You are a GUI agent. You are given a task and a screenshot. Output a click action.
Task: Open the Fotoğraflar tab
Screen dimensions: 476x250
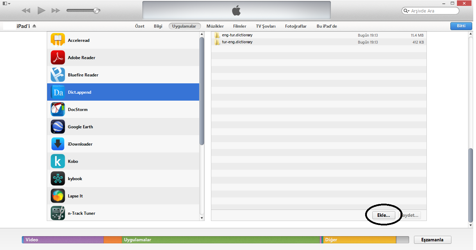coord(296,26)
